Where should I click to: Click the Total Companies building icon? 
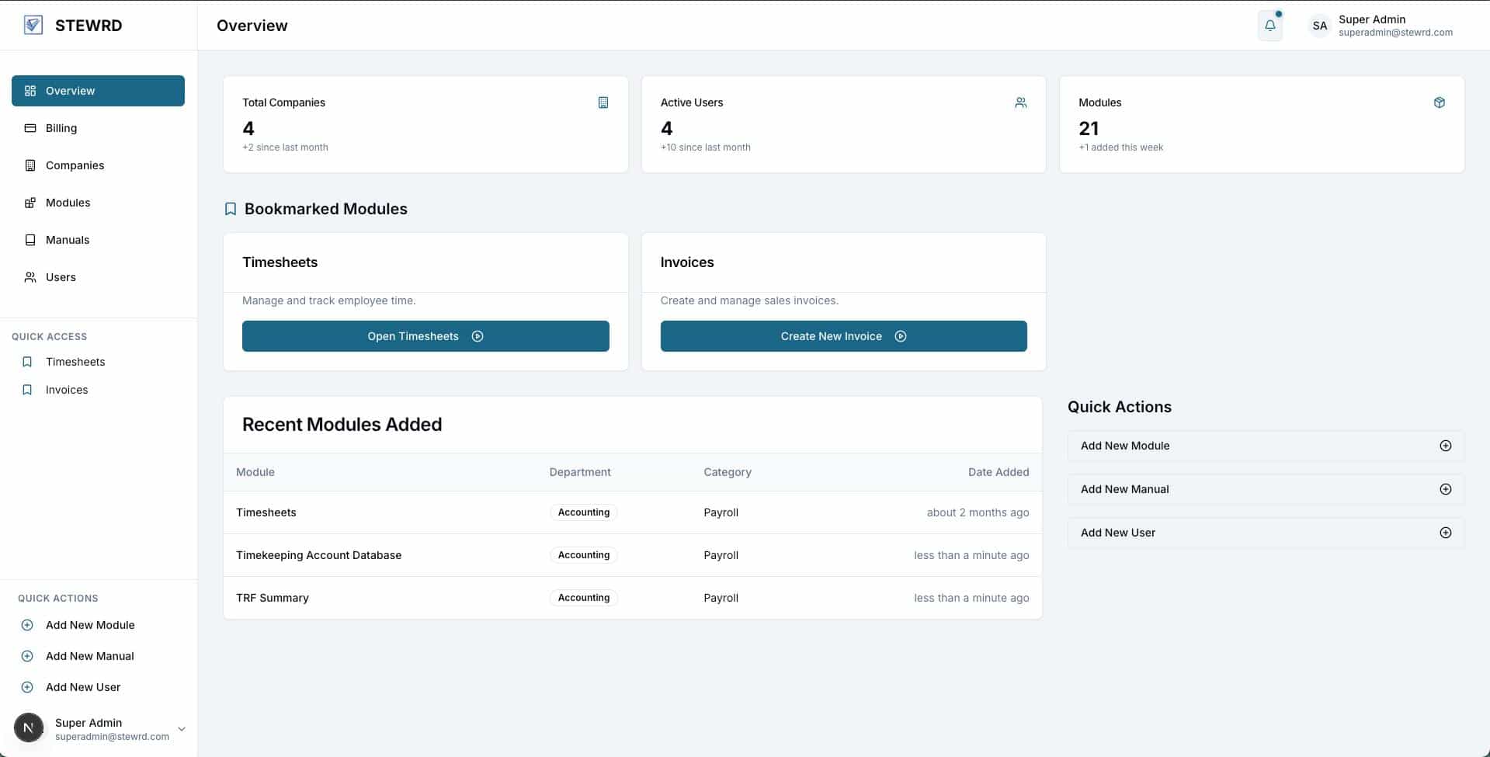point(603,102)
